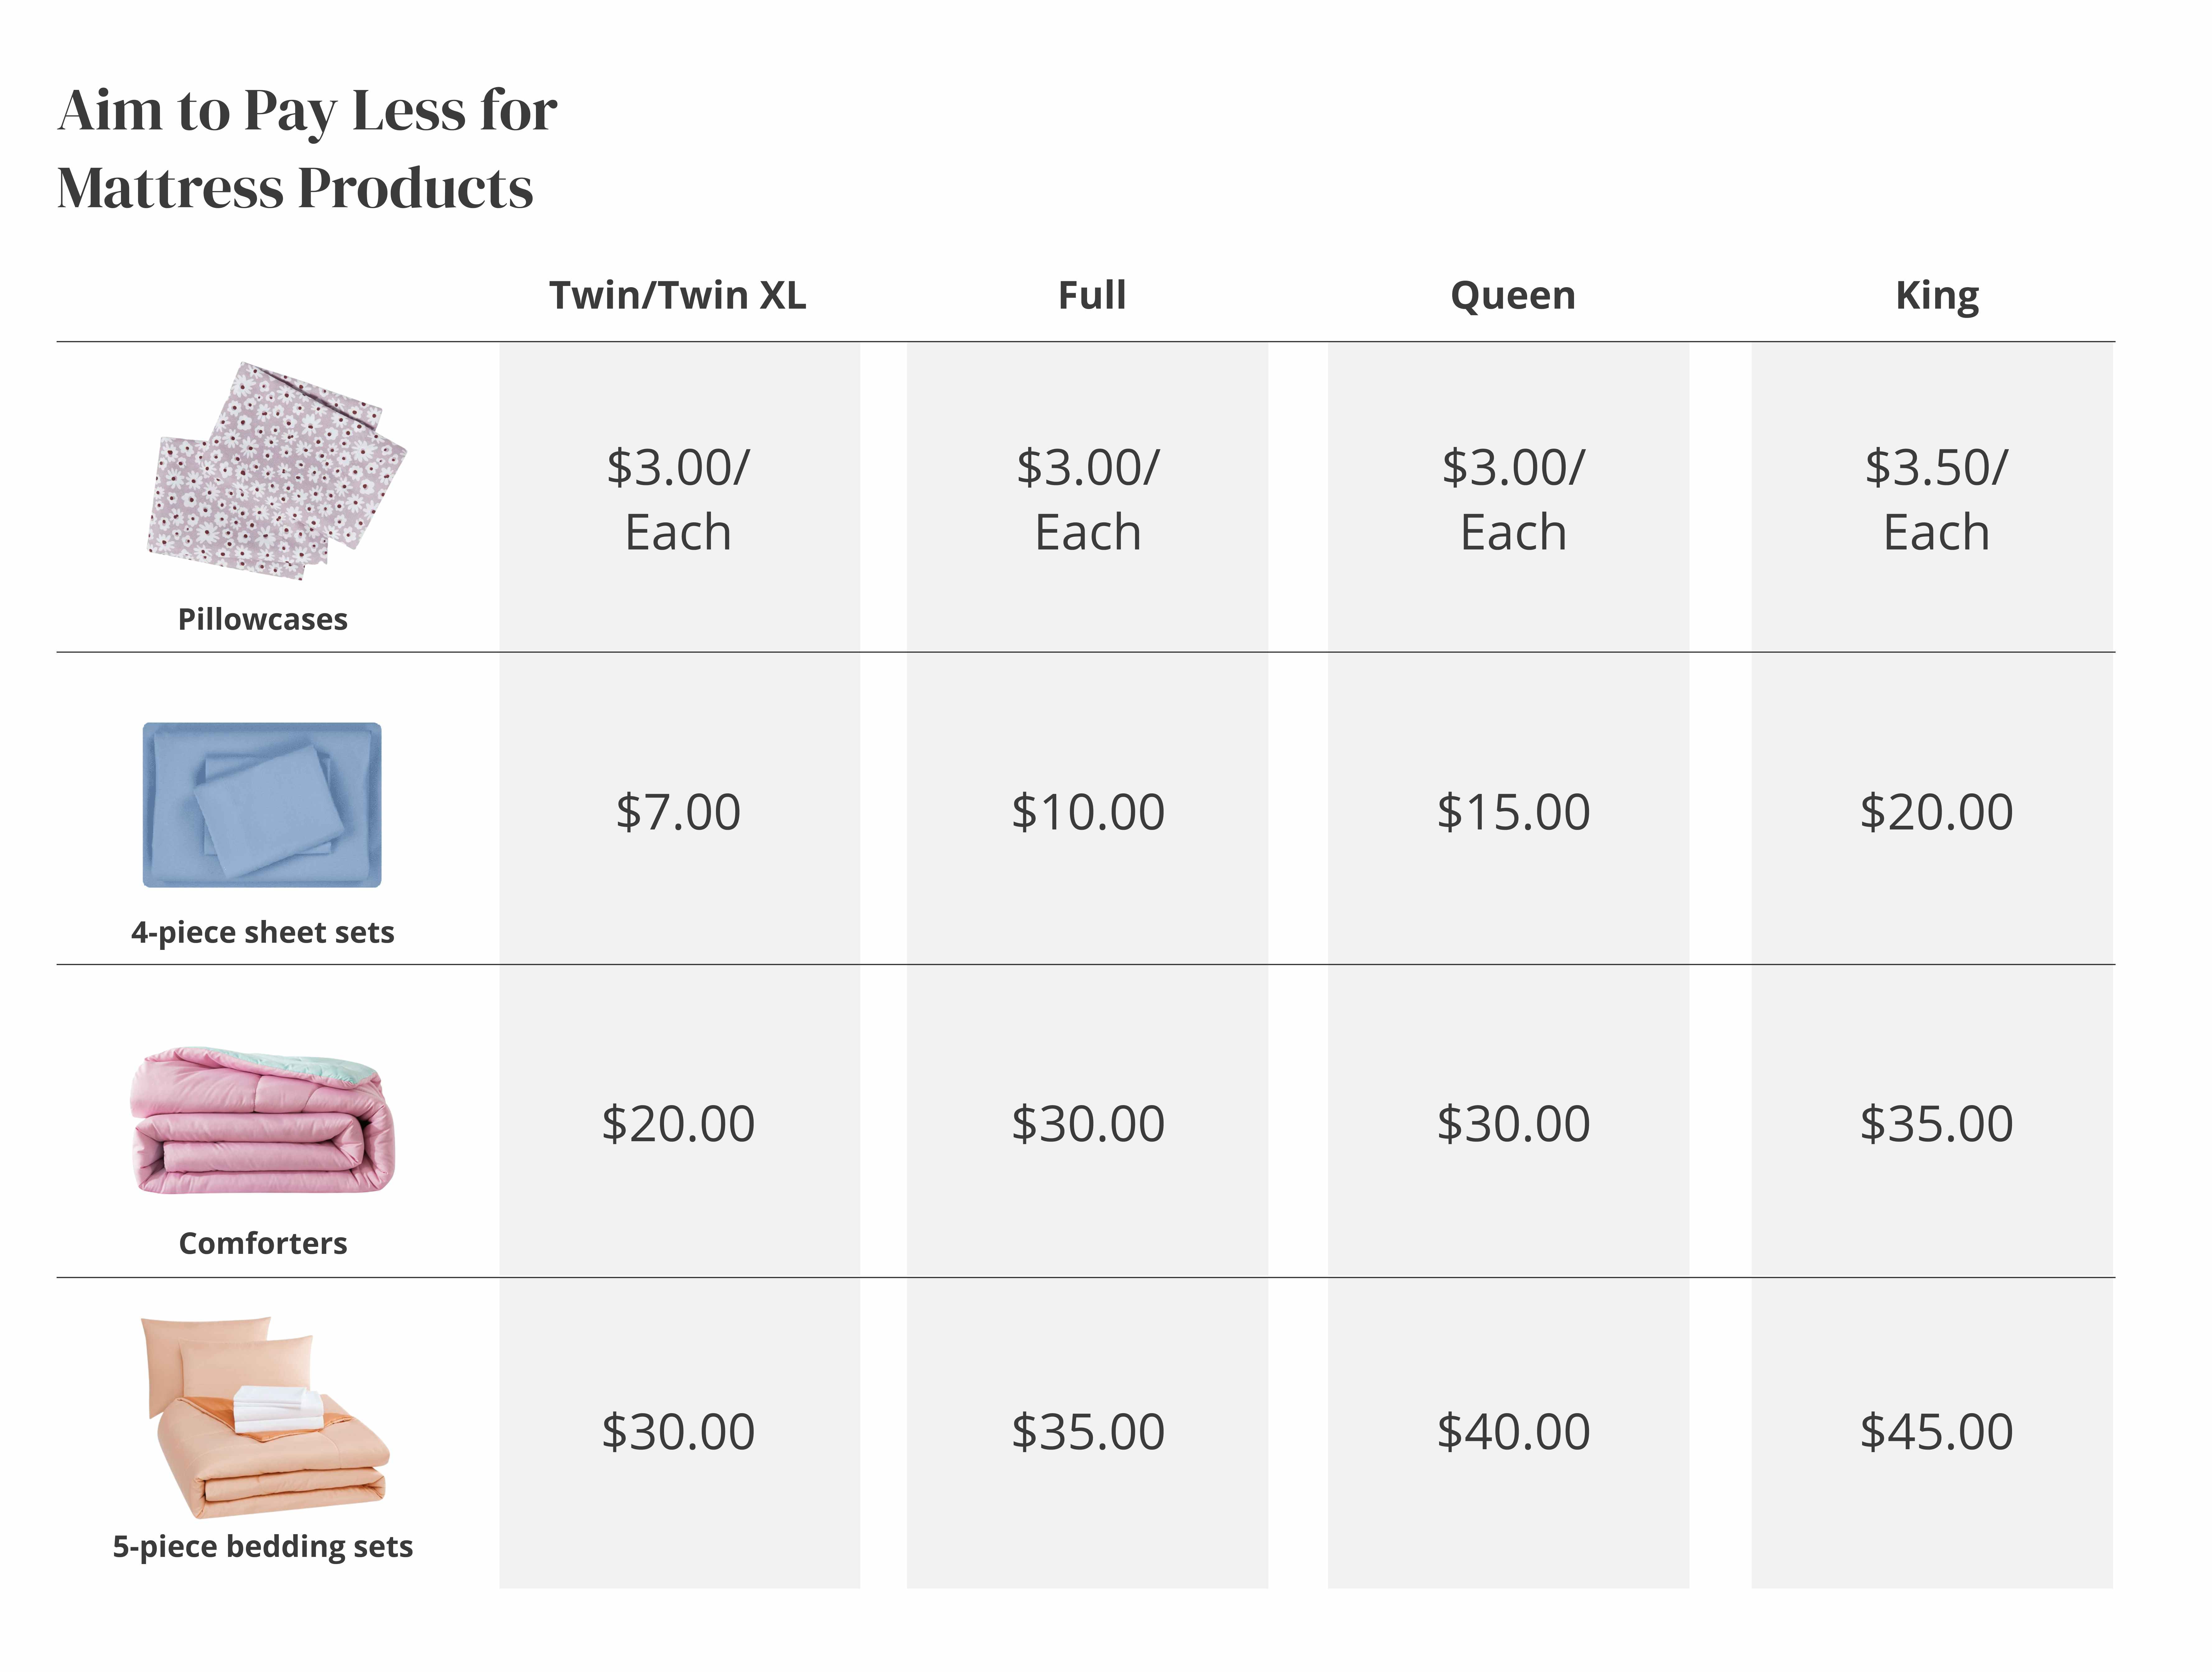
Task: Click the $45.00 King bedding set price
Action: 1936,1432
